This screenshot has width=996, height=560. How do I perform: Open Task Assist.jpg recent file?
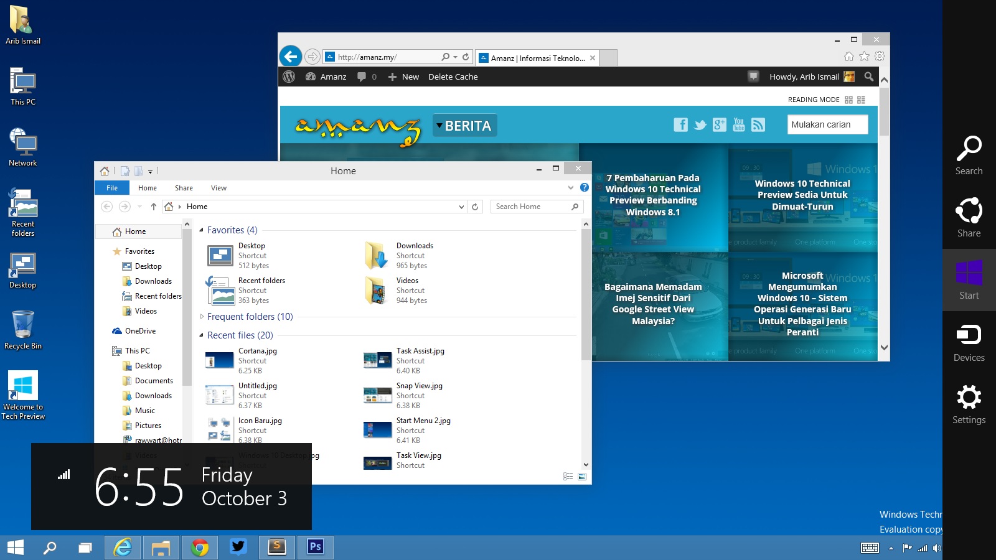point(403,361)
